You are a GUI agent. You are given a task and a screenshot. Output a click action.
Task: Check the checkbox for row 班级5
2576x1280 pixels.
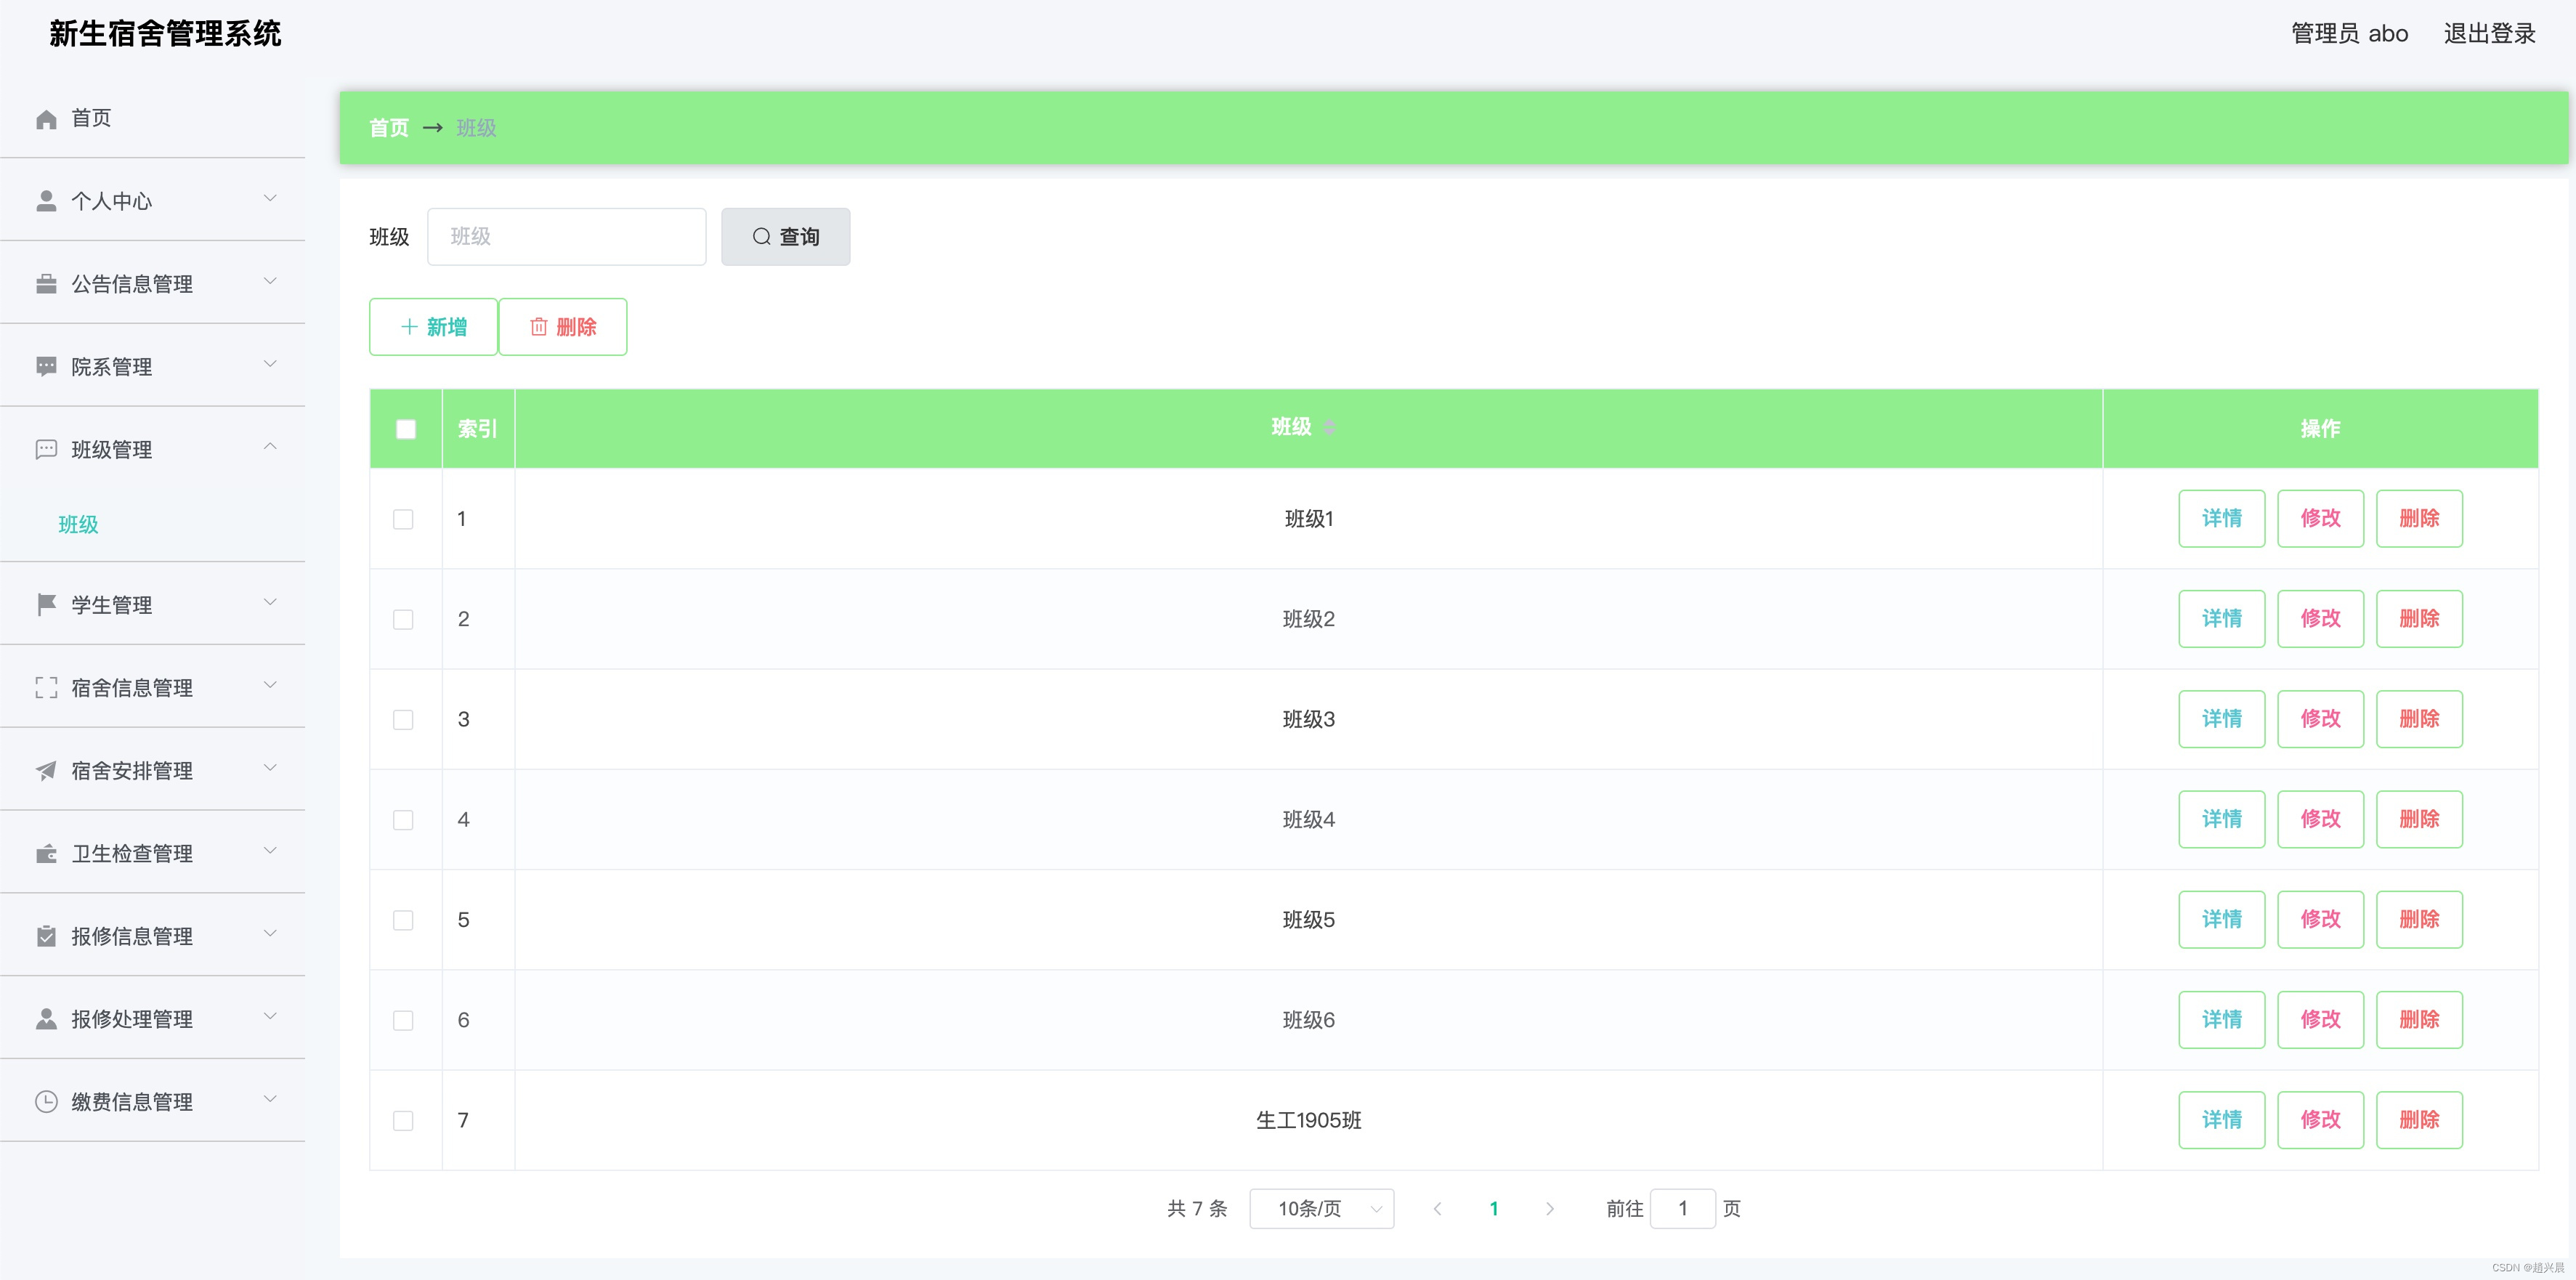[x=403, y=920]
